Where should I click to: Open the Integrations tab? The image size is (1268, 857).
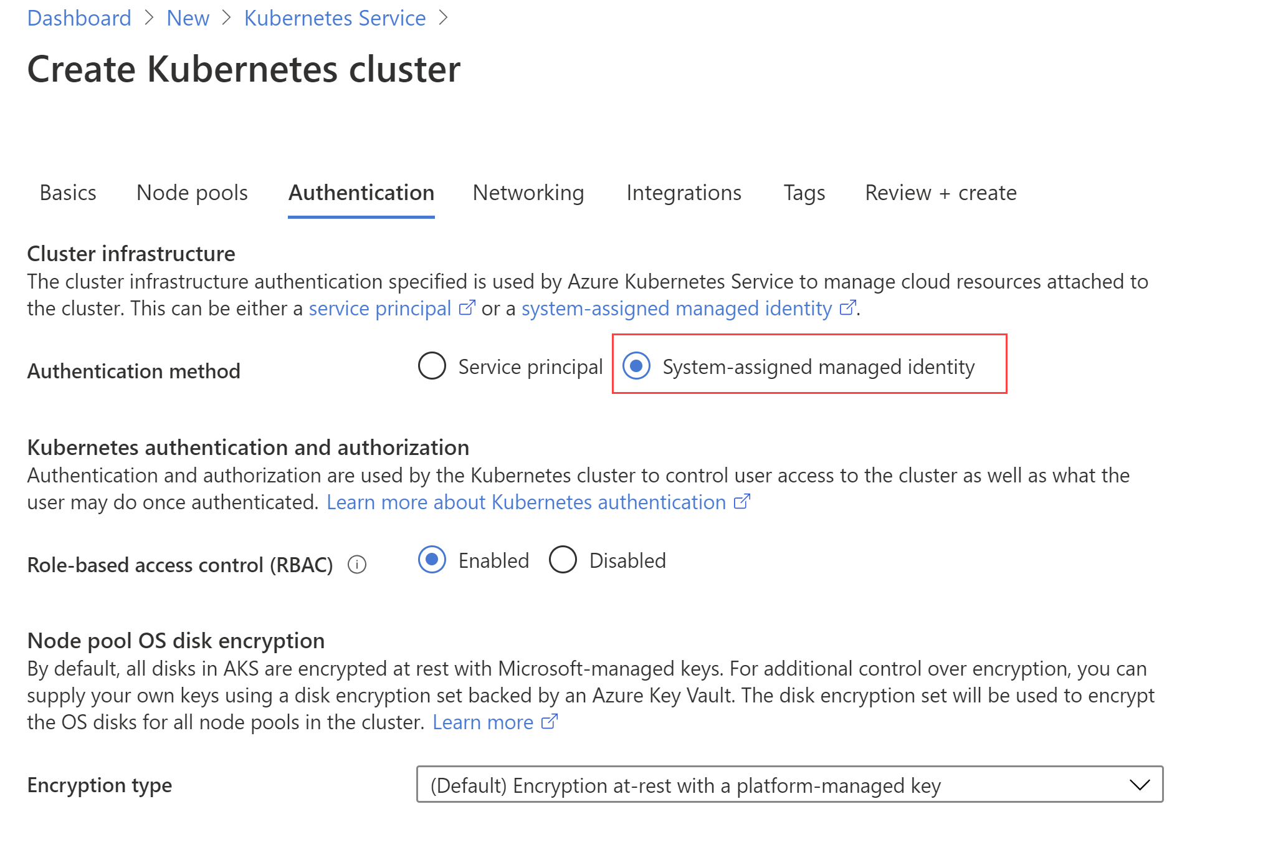click(x=684, y=193)
